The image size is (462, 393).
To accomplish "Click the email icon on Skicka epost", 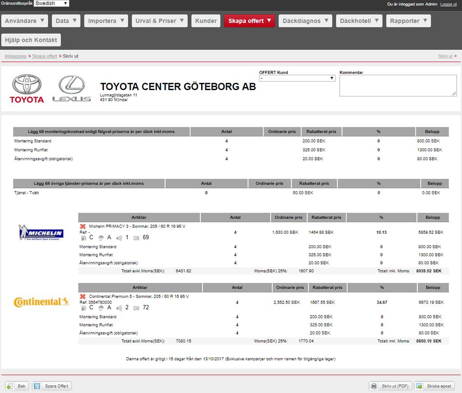I will 419,386.
